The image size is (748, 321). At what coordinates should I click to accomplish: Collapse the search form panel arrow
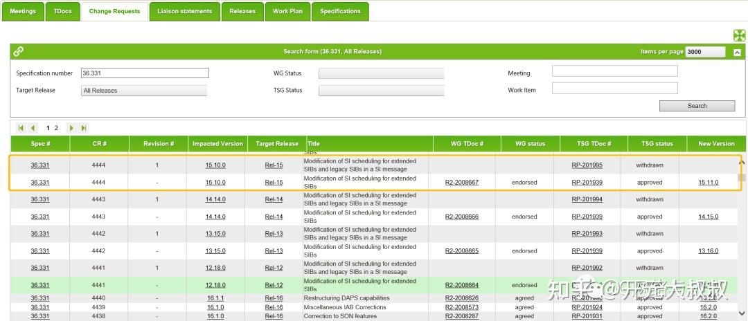pos(737,53)
